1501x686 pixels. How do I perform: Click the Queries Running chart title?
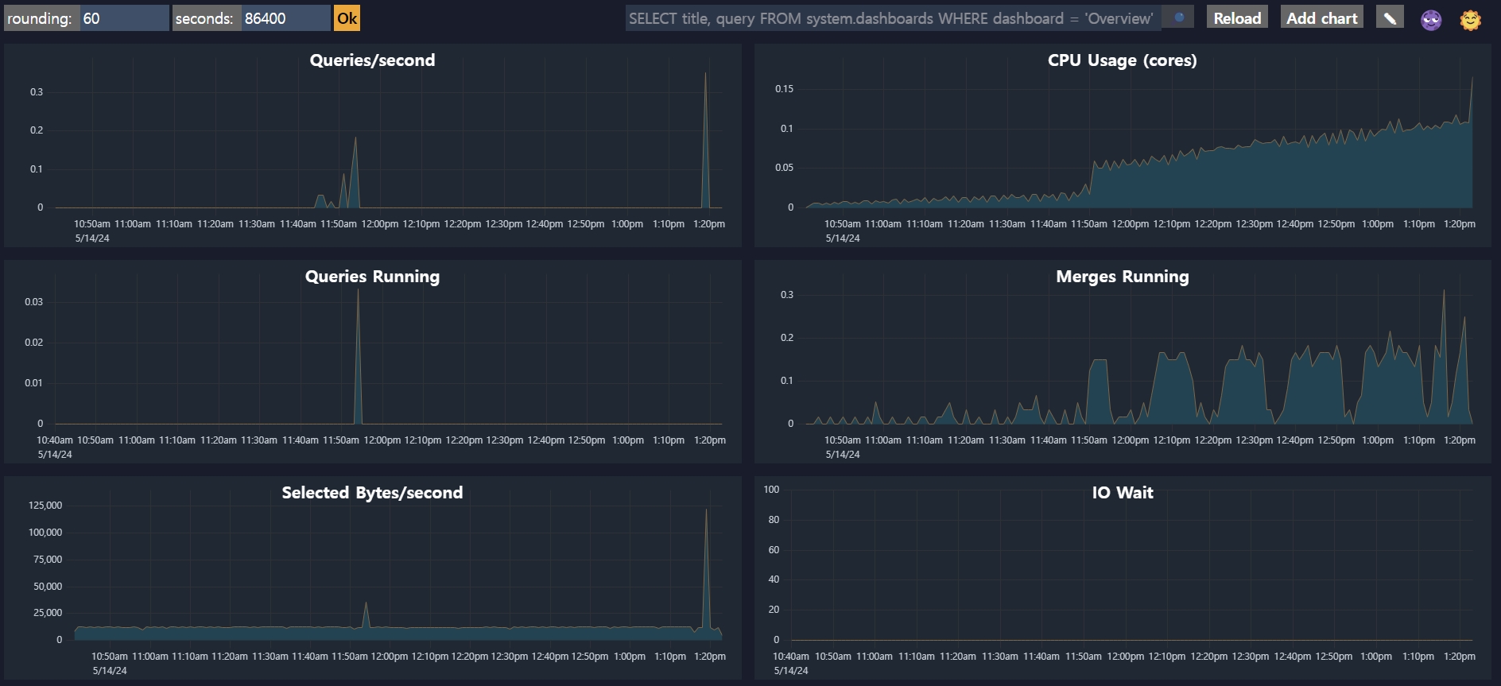click(372, 277)
